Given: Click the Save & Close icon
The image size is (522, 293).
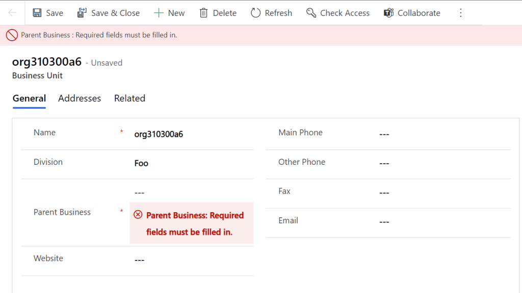Looking at the screenshot, I should (x=82, y=13).
